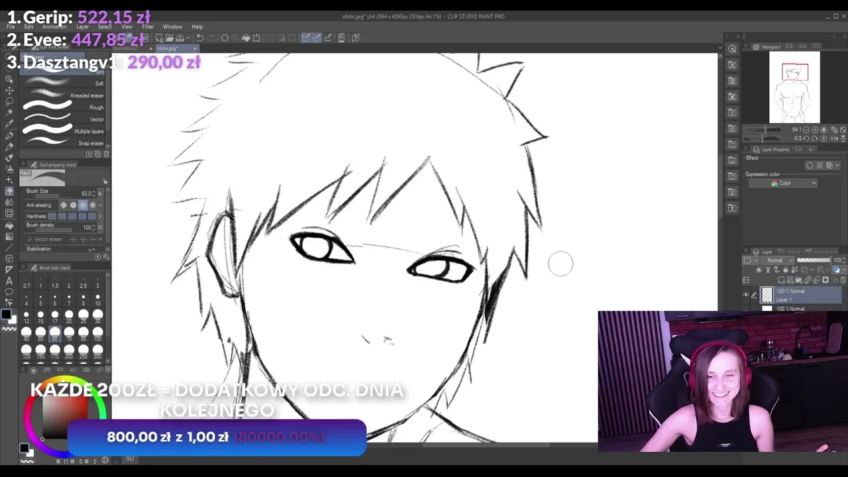The height and width of the screenshot is (477, 848).
Task: Click the main drawing color swatch in tool palette
Action: (x=7, y=314)
